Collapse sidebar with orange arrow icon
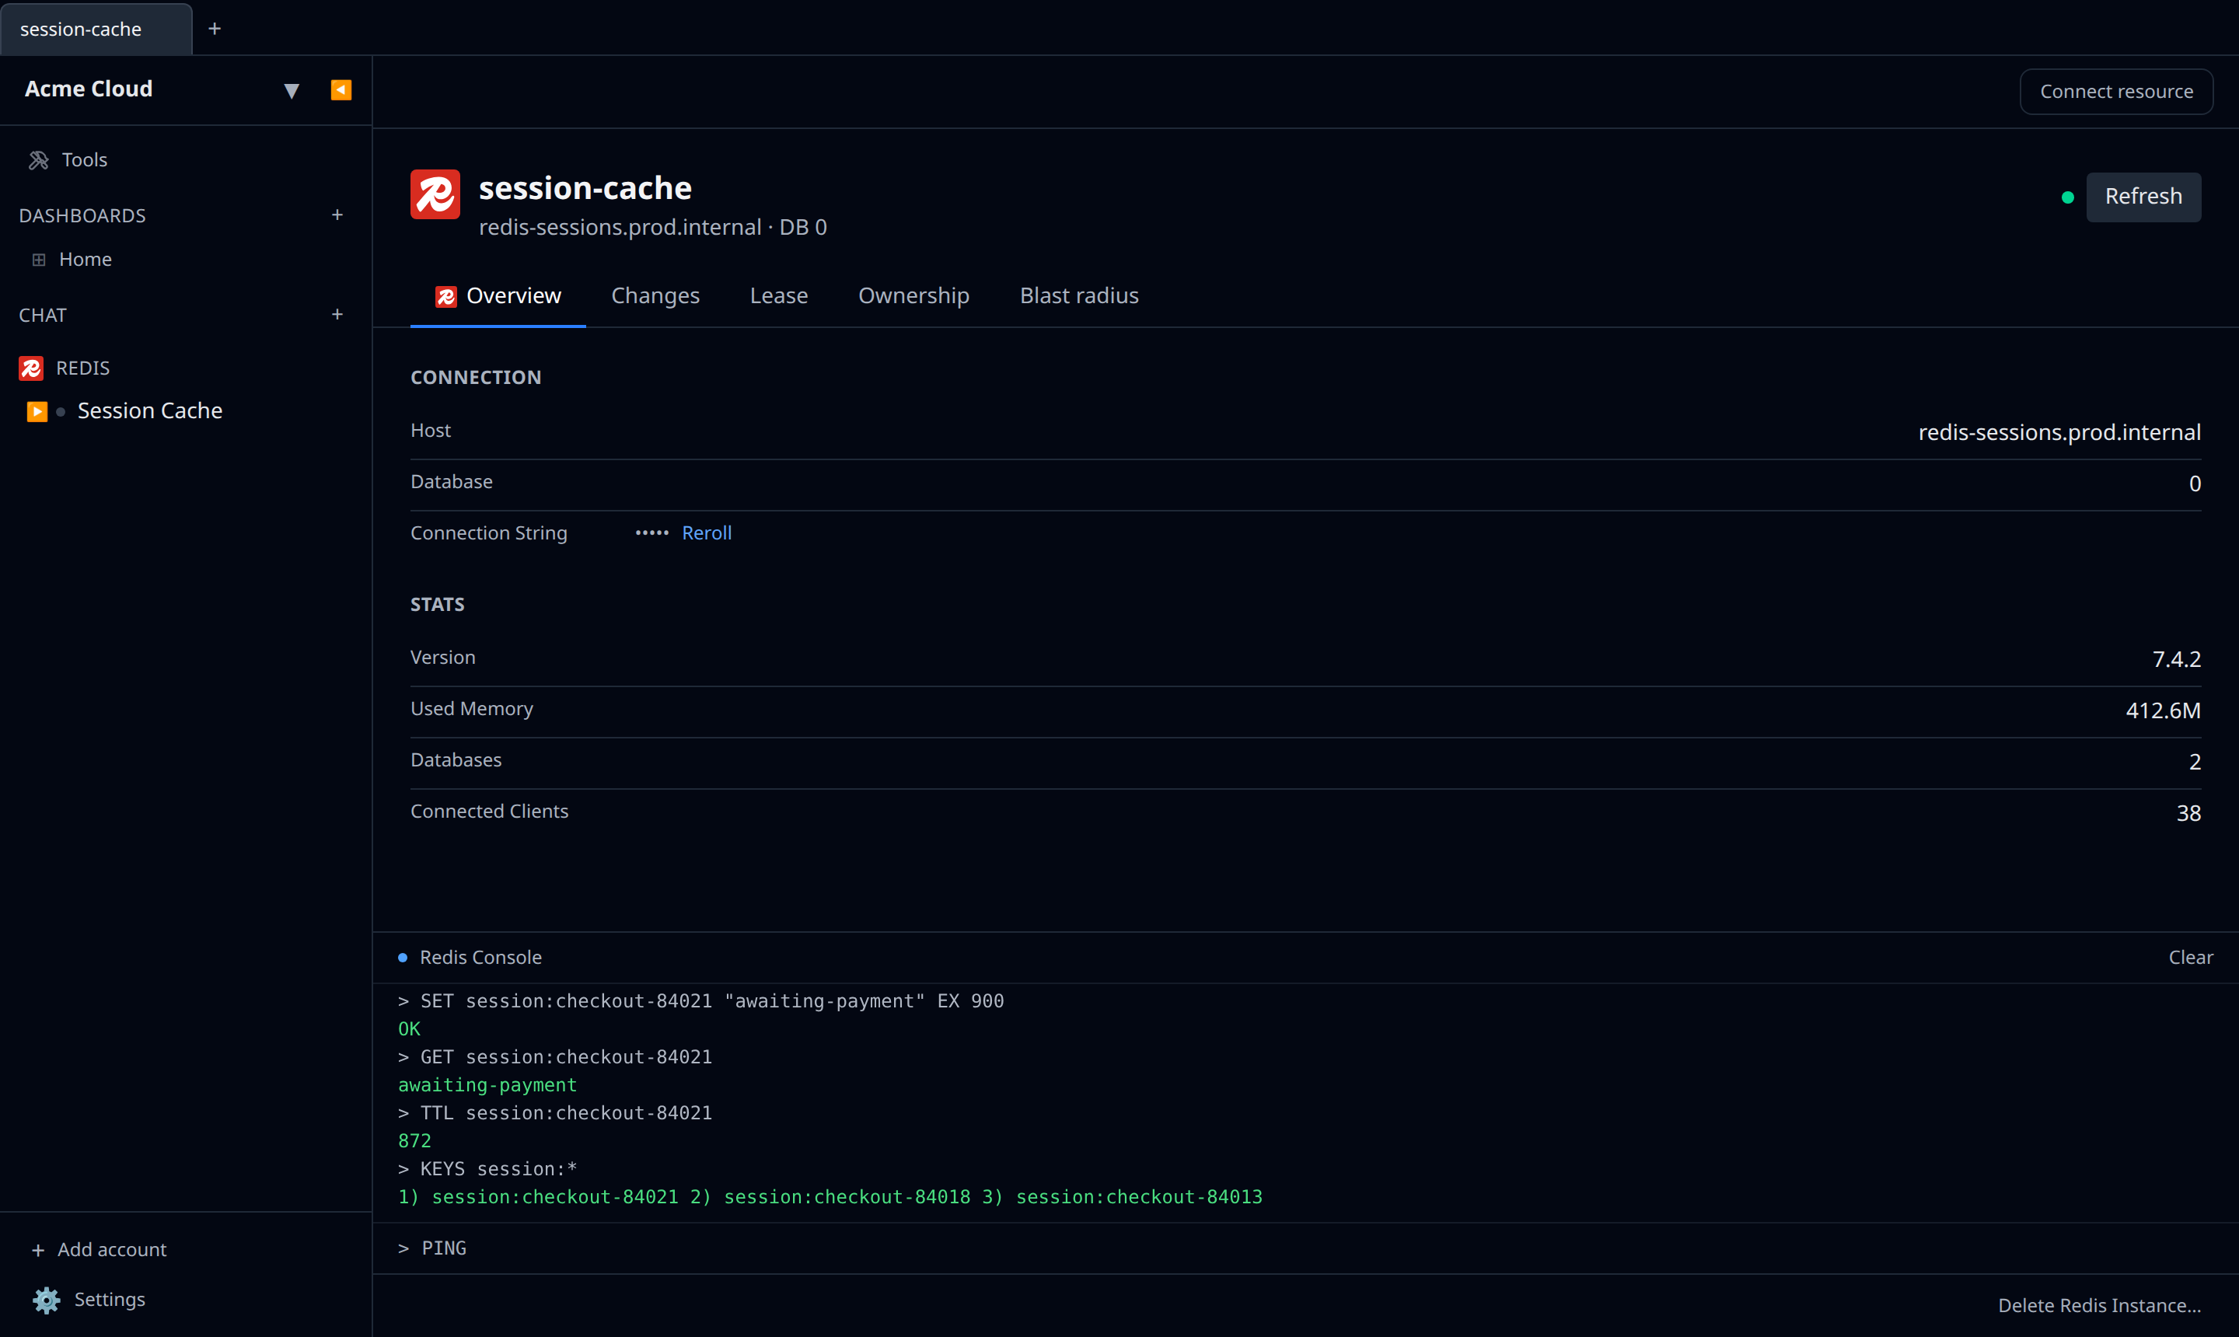The width and height of the screenshot is (2239, 1337). [341, 89]
